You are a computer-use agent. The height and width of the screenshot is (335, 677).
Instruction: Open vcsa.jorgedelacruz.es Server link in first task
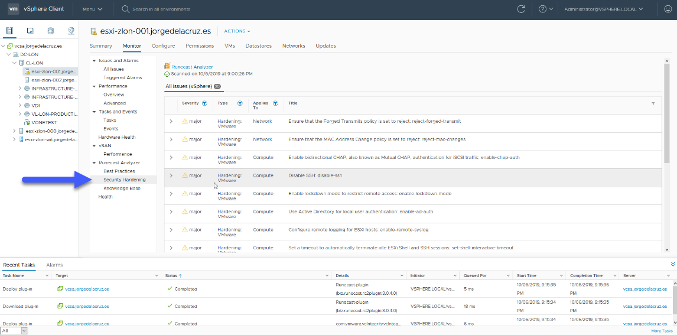click(645, 289)
